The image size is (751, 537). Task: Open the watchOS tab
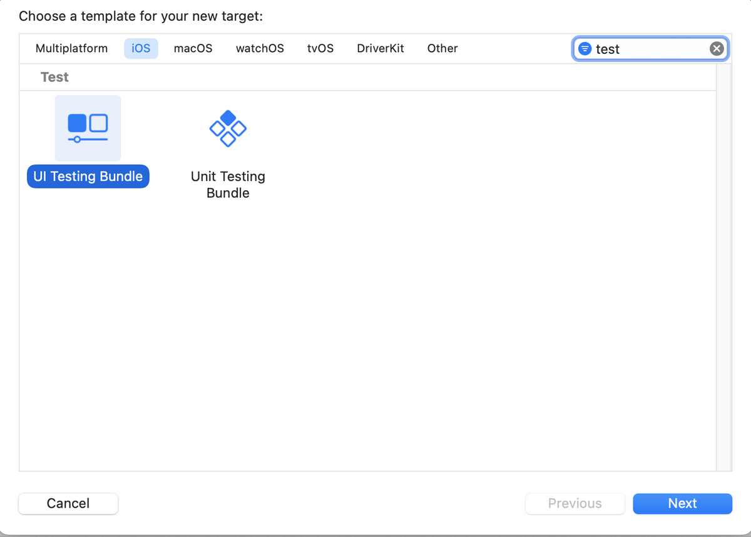point(260,48)
